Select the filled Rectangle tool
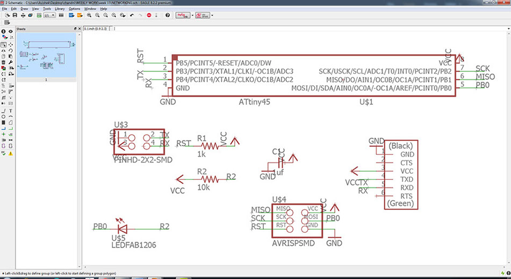Viewport: 511px width, 279px height. pyautogui.click(x=4, y=122)
